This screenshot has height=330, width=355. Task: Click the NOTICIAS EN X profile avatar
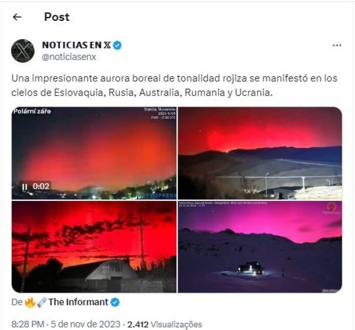coord(23,51)
